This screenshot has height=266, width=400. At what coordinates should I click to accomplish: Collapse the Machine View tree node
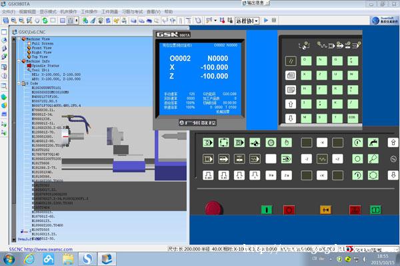[19, 39]
